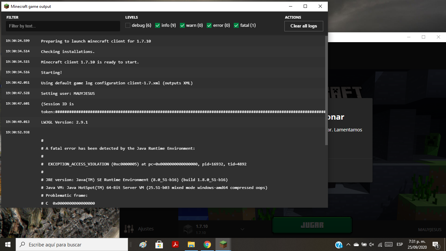This screenshot has height=251, width=446.
Task: Click the Clear all logs button
Action: pyautogui.click(x=304, y=26)
